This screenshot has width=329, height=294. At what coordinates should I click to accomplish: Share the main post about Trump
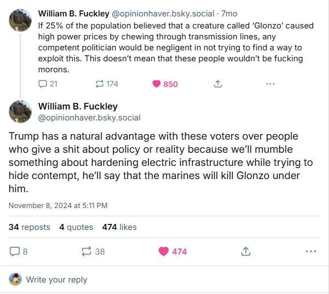[x=246, y=251]
